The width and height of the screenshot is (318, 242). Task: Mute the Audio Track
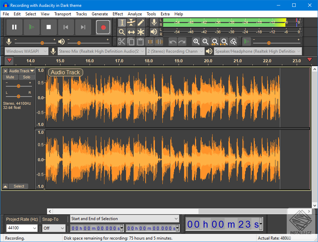(10, 77)
